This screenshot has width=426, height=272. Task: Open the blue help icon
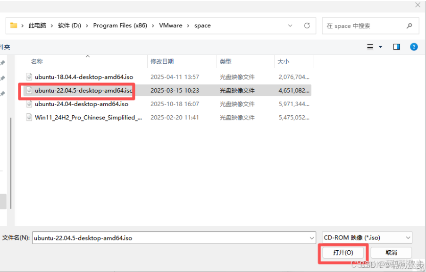pos(414,47)
